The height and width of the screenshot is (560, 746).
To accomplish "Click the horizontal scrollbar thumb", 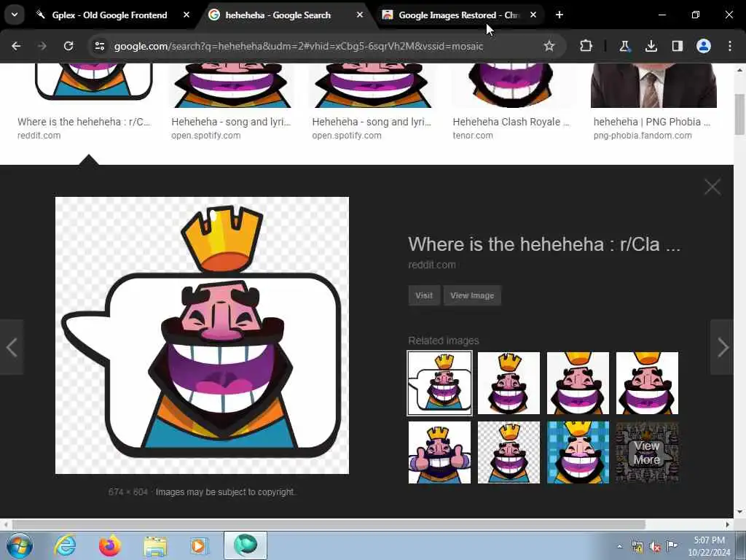I will point(329,524).
